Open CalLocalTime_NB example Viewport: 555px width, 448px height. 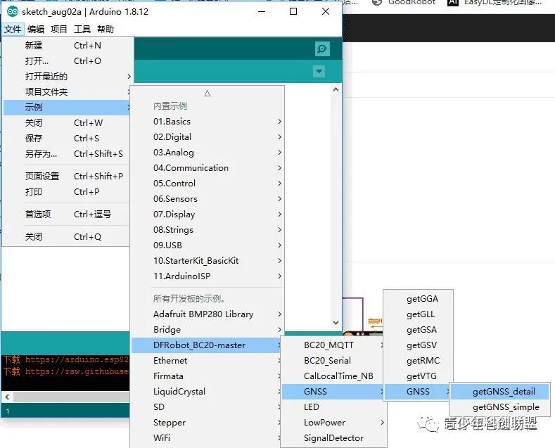[334, 376]
